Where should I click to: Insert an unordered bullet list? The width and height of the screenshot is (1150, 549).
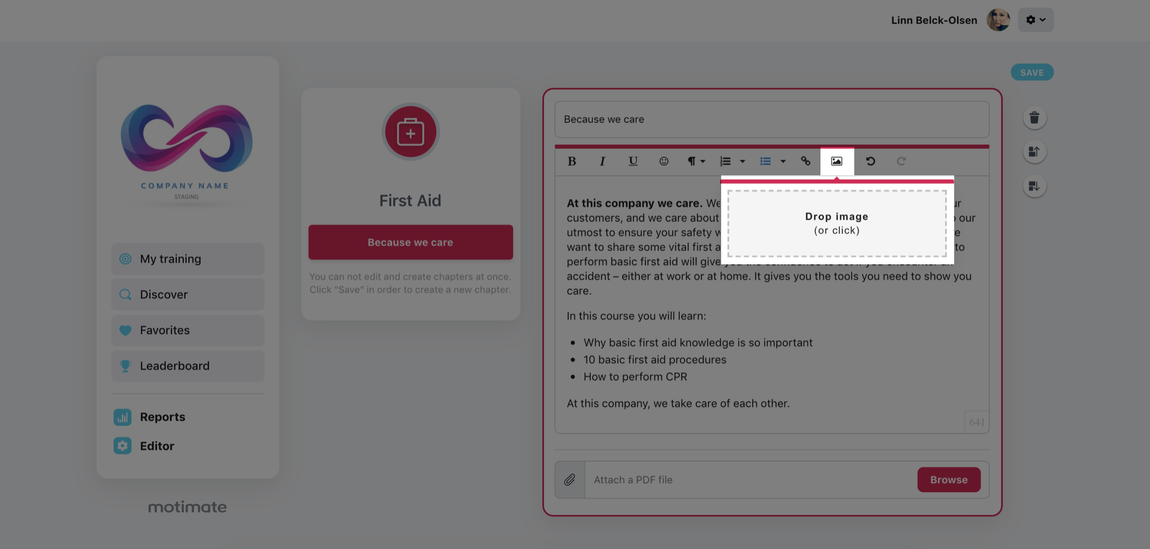pyautogui.click(x=766, y=162)
